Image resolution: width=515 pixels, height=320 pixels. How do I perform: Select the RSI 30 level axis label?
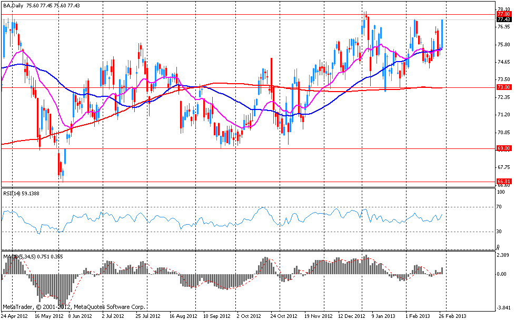(501, 232)
